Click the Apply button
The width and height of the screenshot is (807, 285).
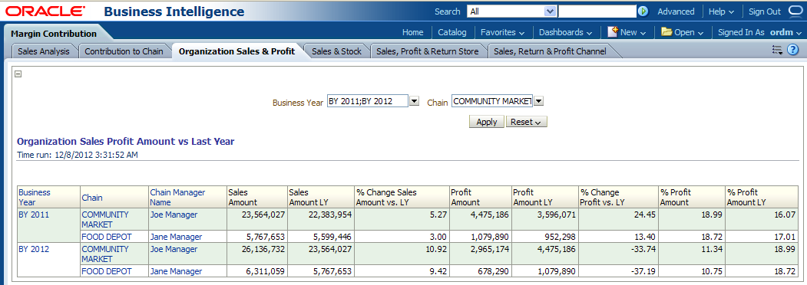486,122
